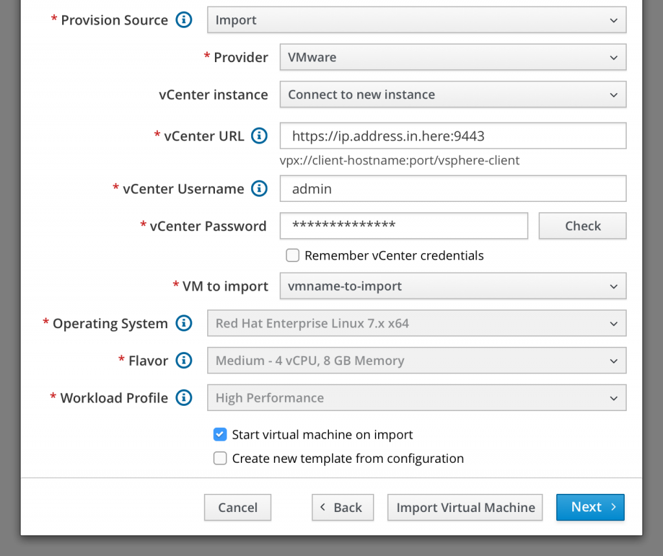Click info icon beside Flavor label
Screen dimensions: 663x556
pos(185,361)
